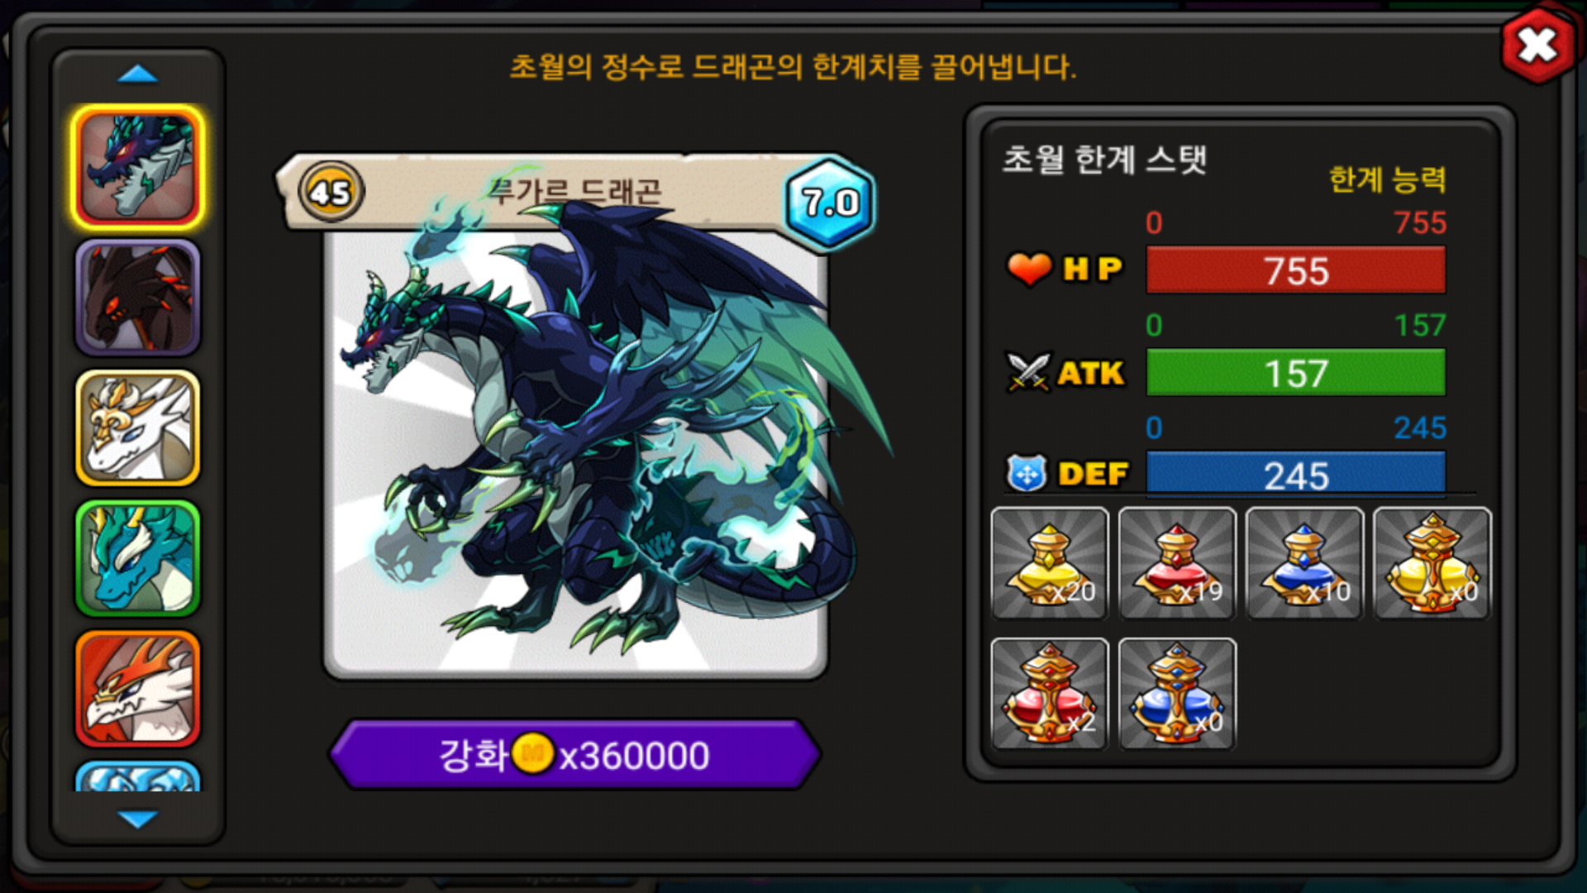1587x893 pixels.
Task: Click the large blue essence potion x0
Action: pyautogui.click(x=1177, y=694)
